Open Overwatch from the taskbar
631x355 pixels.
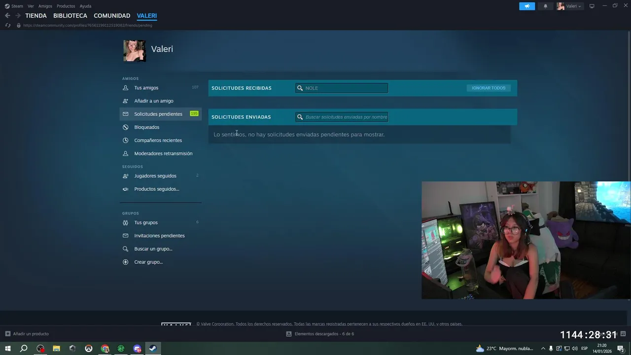pos(89,349)
